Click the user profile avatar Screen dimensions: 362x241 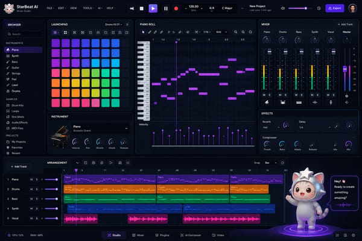click(x=352, y=8)
